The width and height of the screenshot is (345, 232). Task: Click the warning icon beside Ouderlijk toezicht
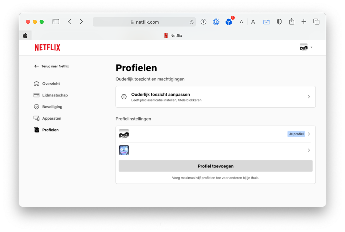pyautogui.click(x=124, y=97)
